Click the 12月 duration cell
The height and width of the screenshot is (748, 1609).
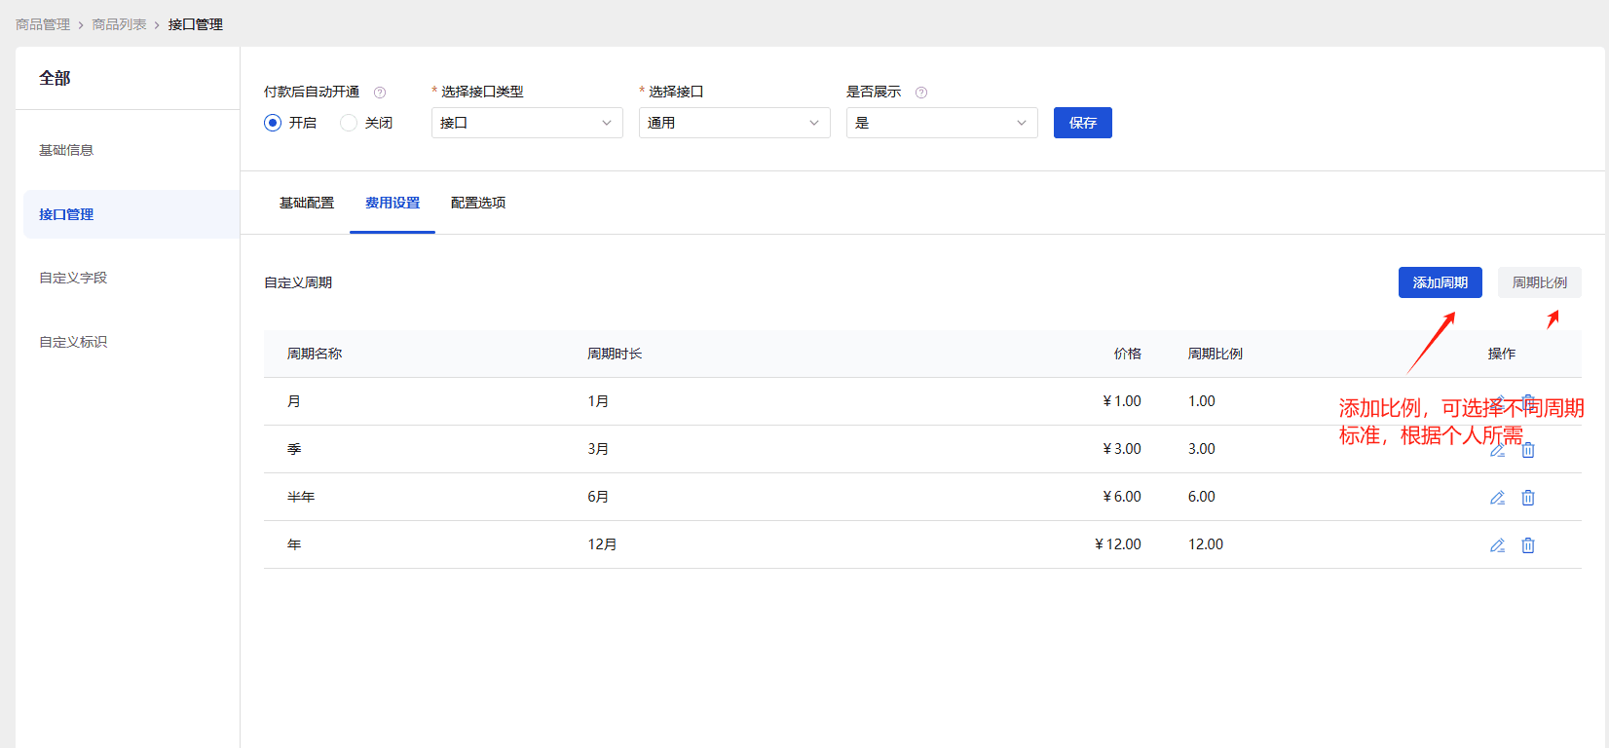[x=602, y=544]
